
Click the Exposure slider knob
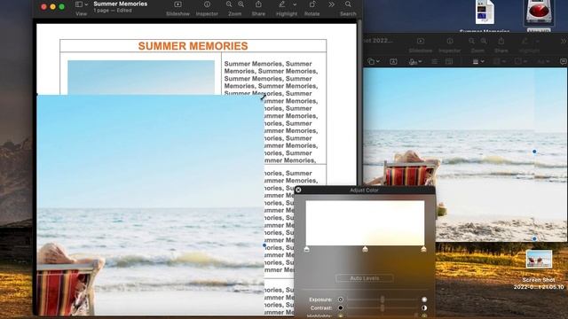click(383, 300)
